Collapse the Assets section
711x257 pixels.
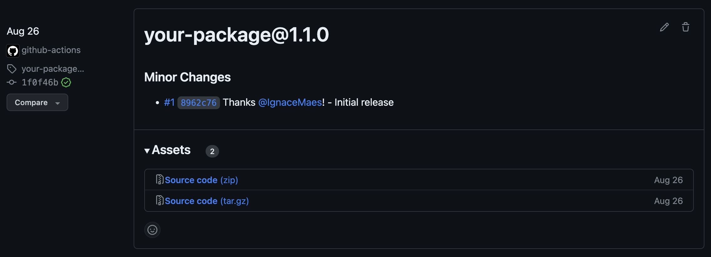147,151
